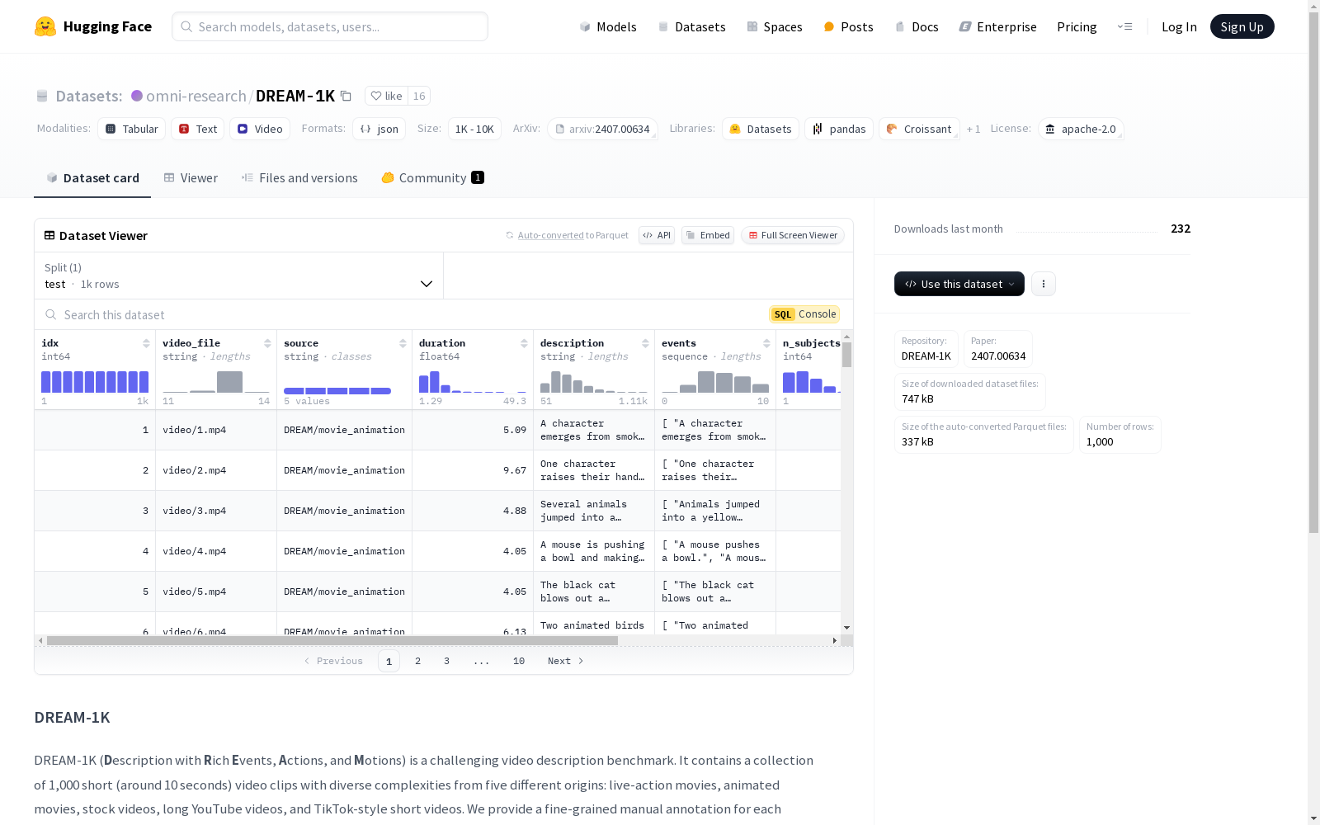Click the Dataset Viewer table icon heading
1320x825 pixels.
(49, 235)
